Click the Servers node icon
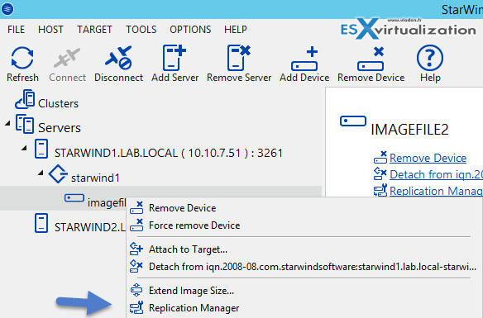The image size is (483, 318). point(25,124)
